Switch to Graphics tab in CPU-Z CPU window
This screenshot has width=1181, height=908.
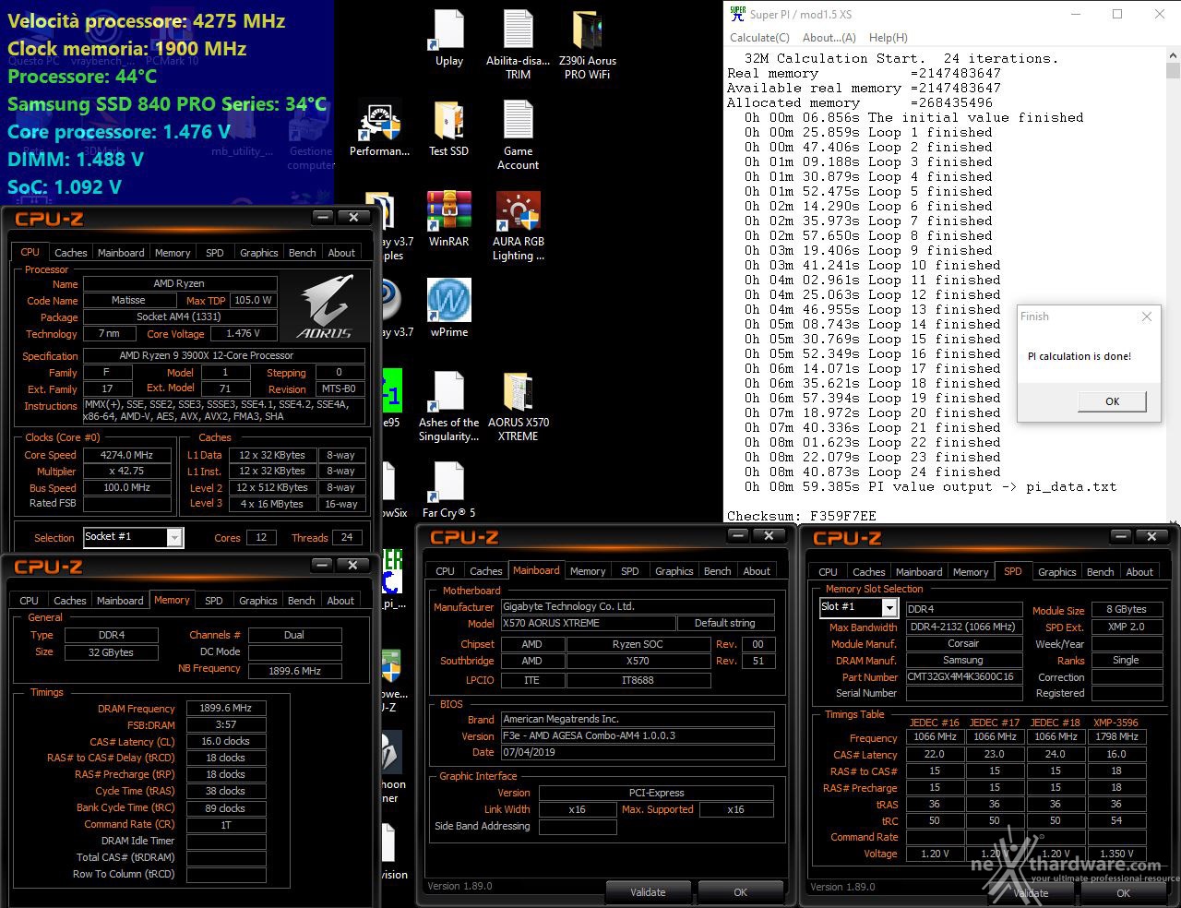point(259,253)
